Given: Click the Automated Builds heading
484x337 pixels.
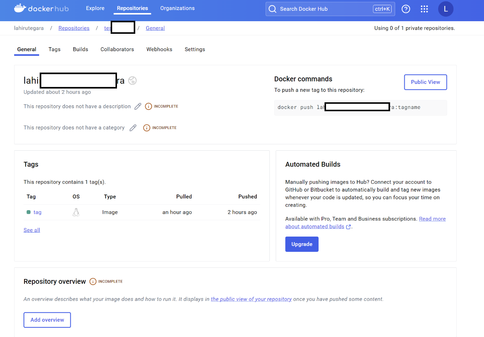Looking at the screenshot, I should pyautogui.click(x=313, y=164).
